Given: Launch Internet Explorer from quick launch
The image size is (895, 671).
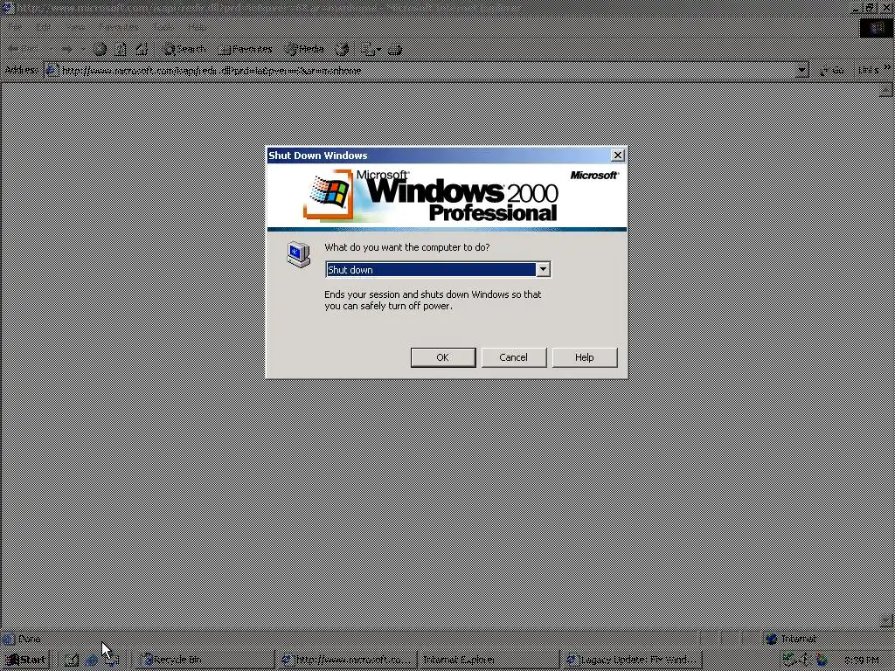Looking at the screenshot, I should [x=91, y=660].
